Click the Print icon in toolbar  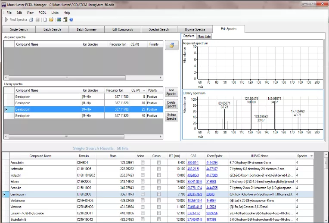(x=32, y=19)
